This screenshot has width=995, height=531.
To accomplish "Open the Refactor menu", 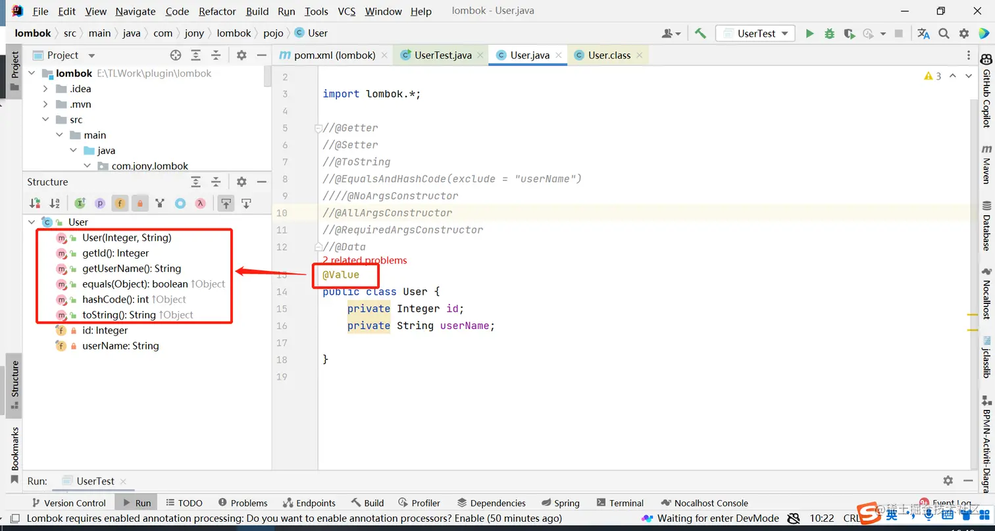I will [217, 11].
